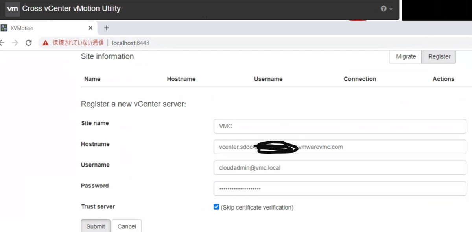The image size is (472, 232).
Task: Click the Trust server label
Action: coord(98,206)
